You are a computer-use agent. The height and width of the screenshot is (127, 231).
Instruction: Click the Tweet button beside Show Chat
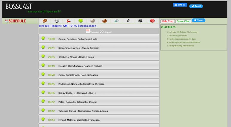(x=198, y=20)
